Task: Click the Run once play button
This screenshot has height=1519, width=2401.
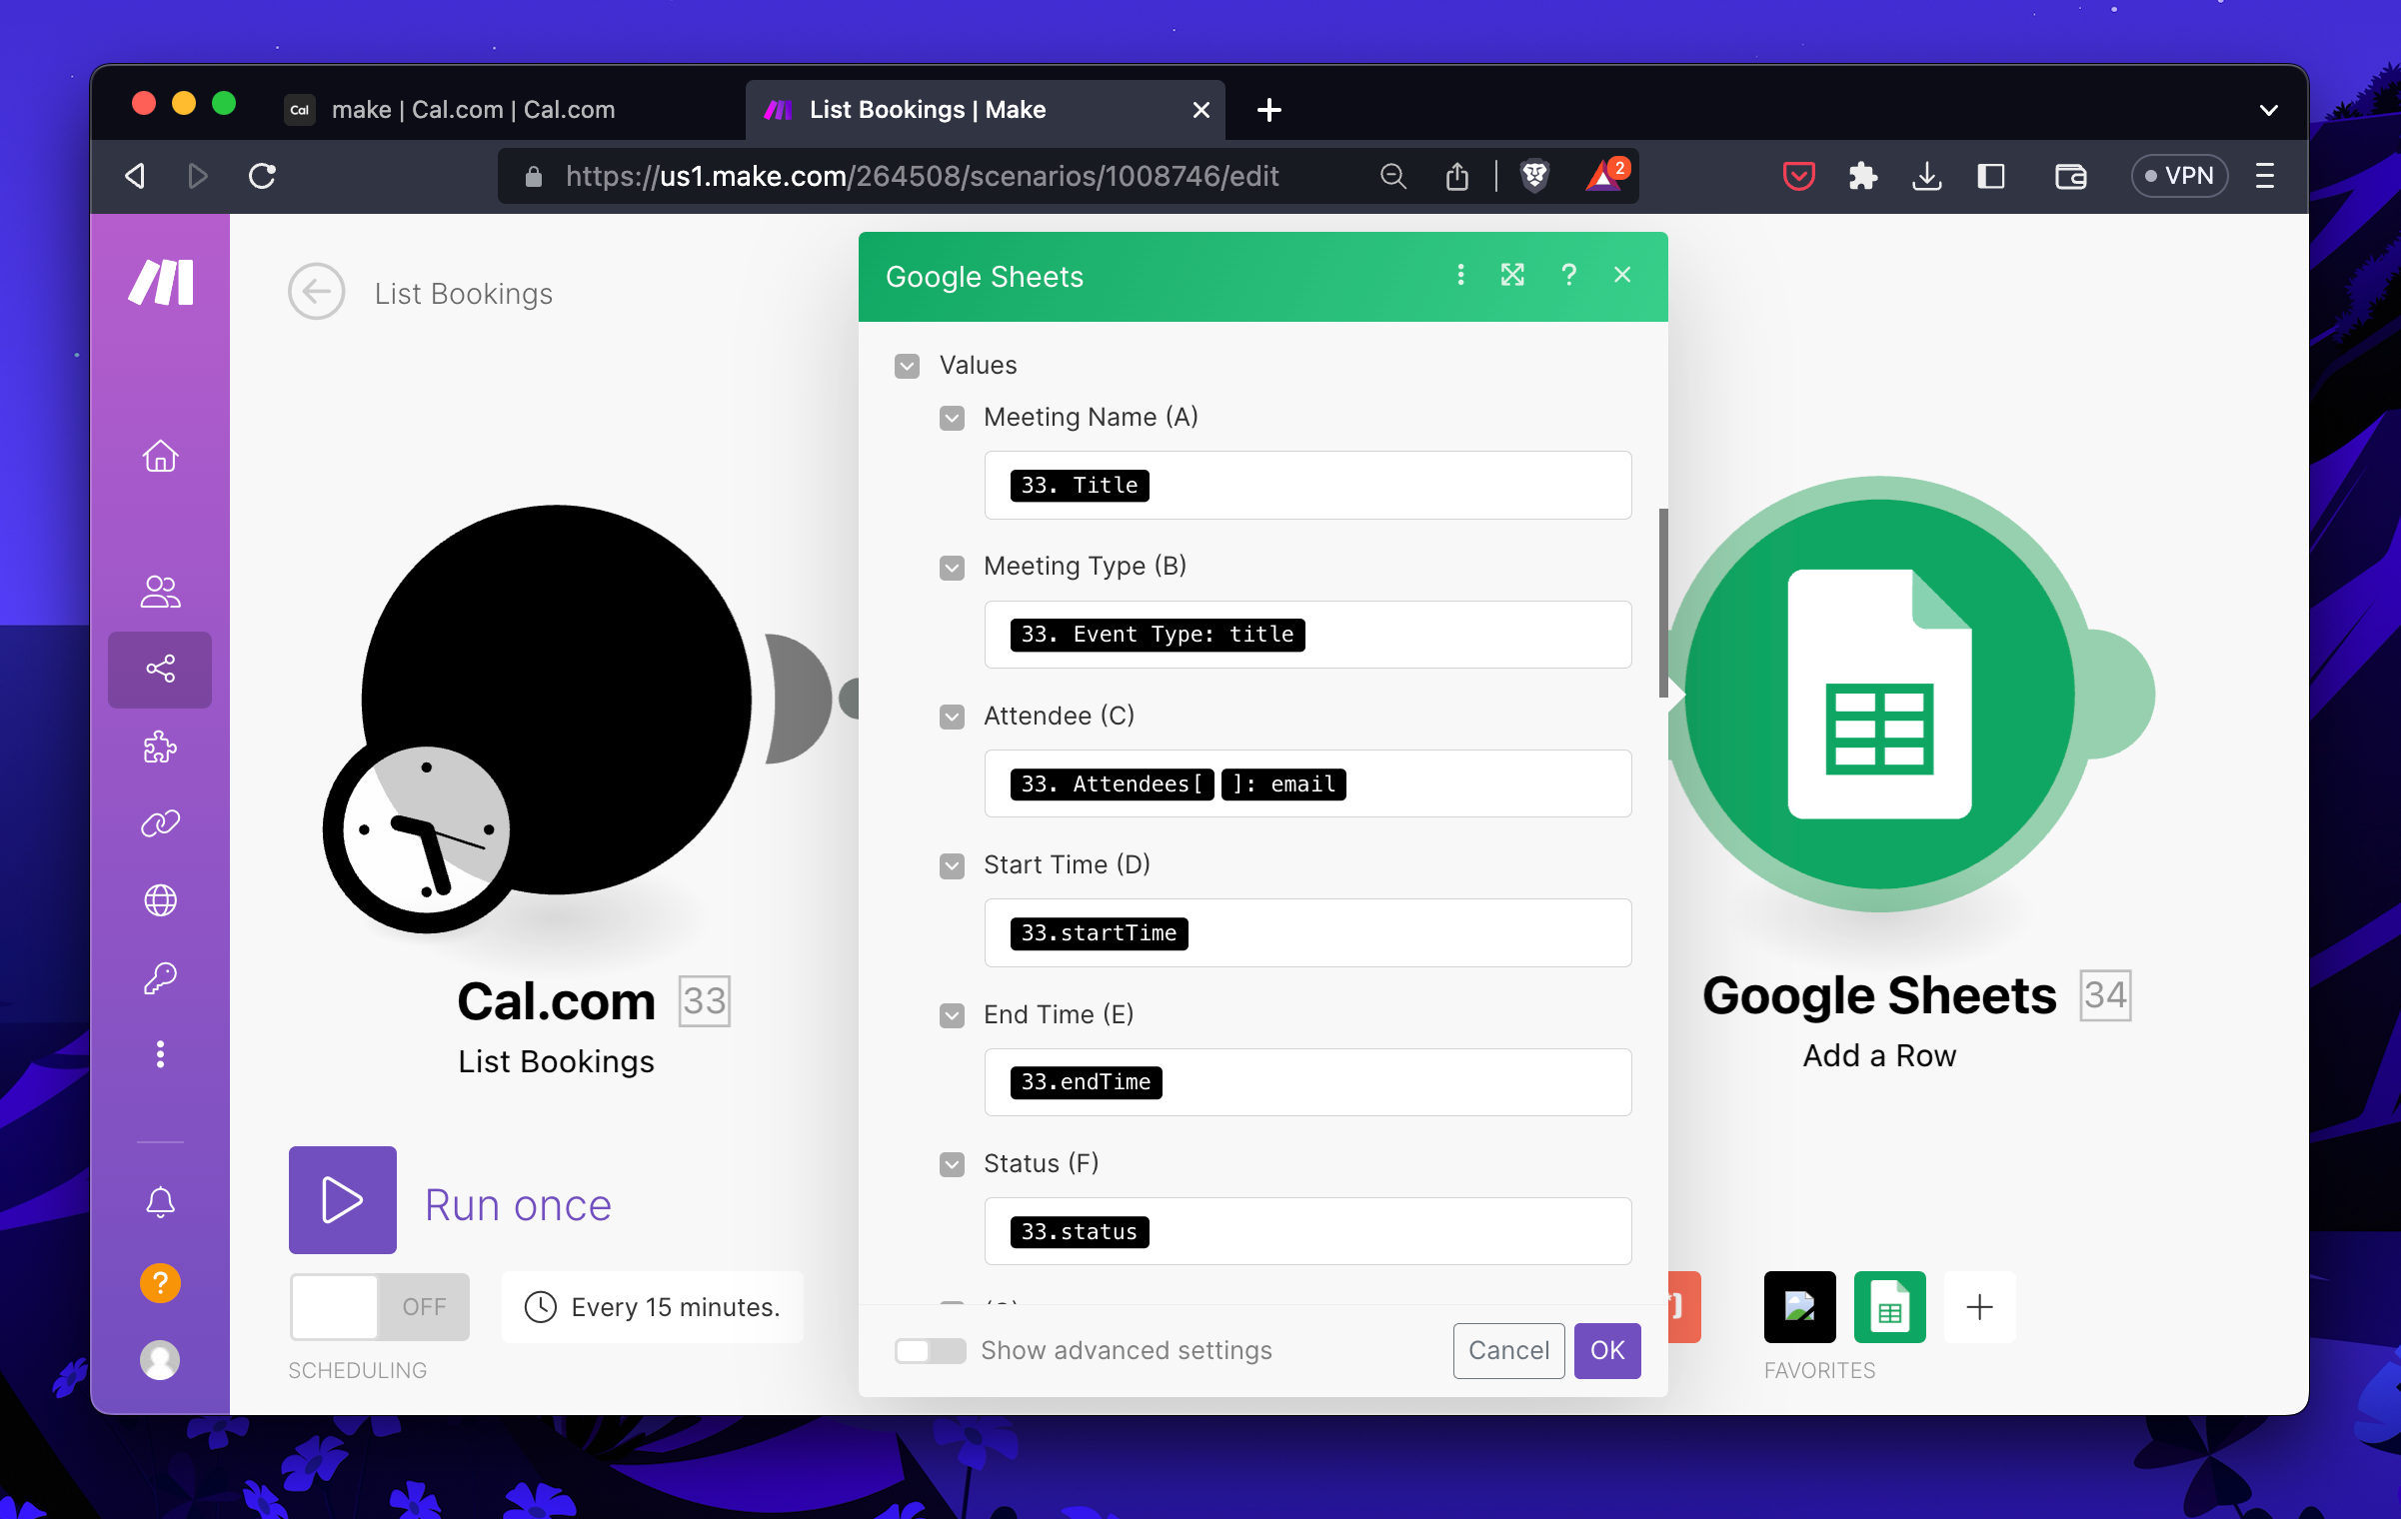Action: [342, 1199]
